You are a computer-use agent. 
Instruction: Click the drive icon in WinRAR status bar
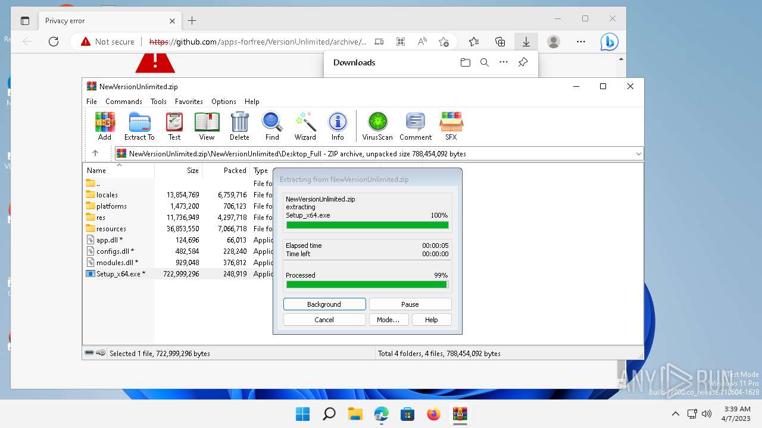pyautogui.click(x=89, y=353)
